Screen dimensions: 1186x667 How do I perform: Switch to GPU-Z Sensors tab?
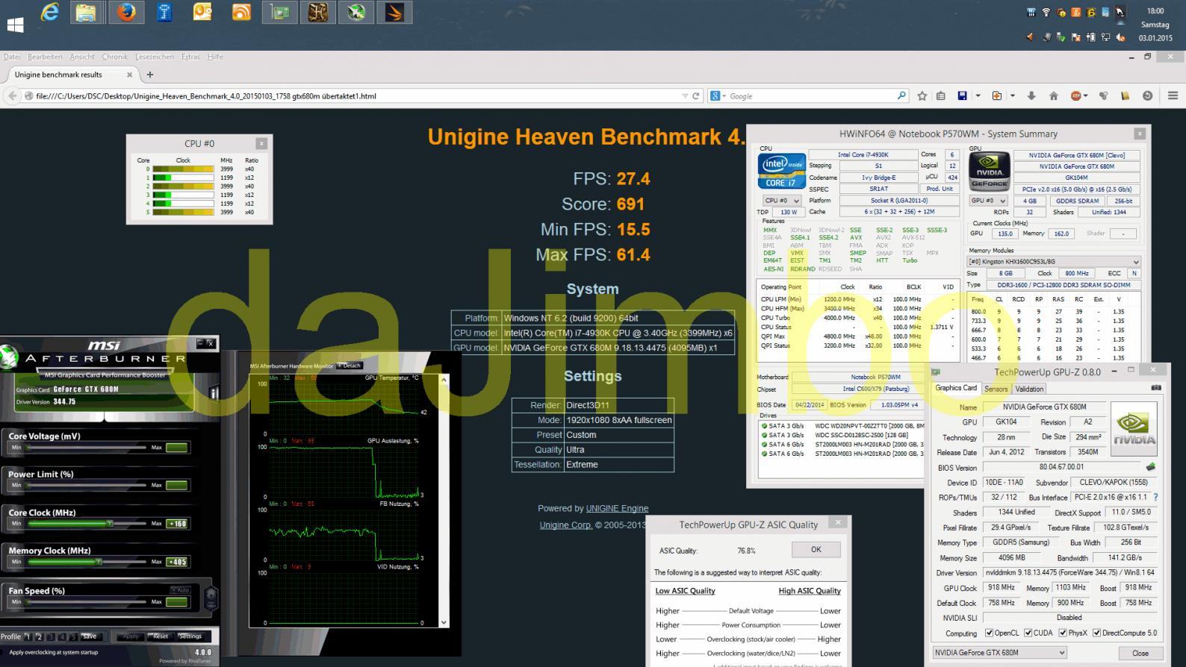click(x=996, y=389)
